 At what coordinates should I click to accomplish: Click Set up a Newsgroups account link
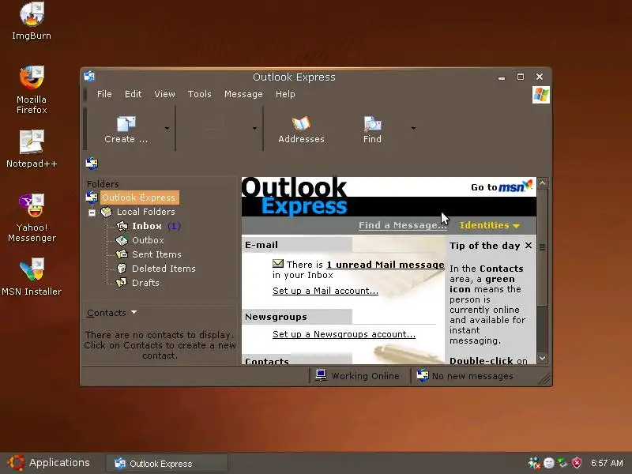(x=344, y=334)
